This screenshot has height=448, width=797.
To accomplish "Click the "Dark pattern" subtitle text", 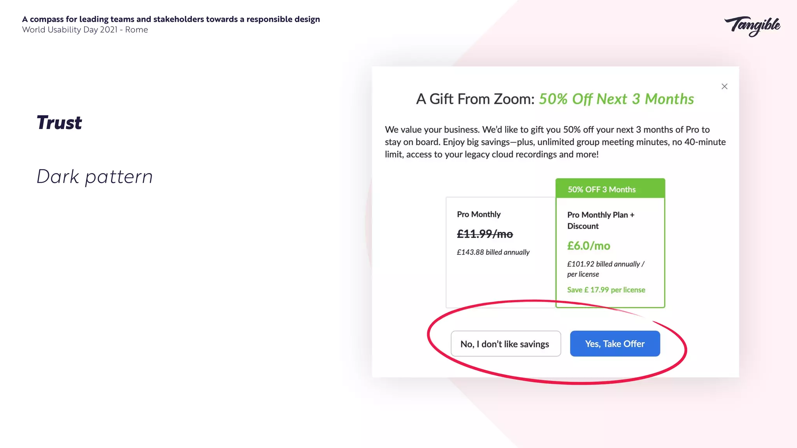I will (95, 177).
